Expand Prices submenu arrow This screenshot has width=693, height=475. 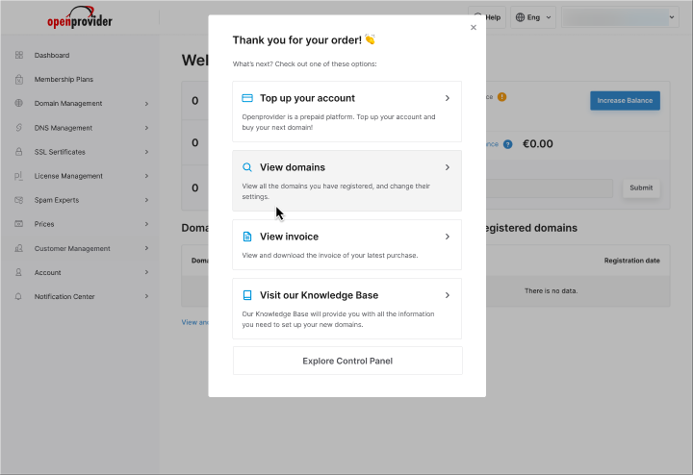146,224
